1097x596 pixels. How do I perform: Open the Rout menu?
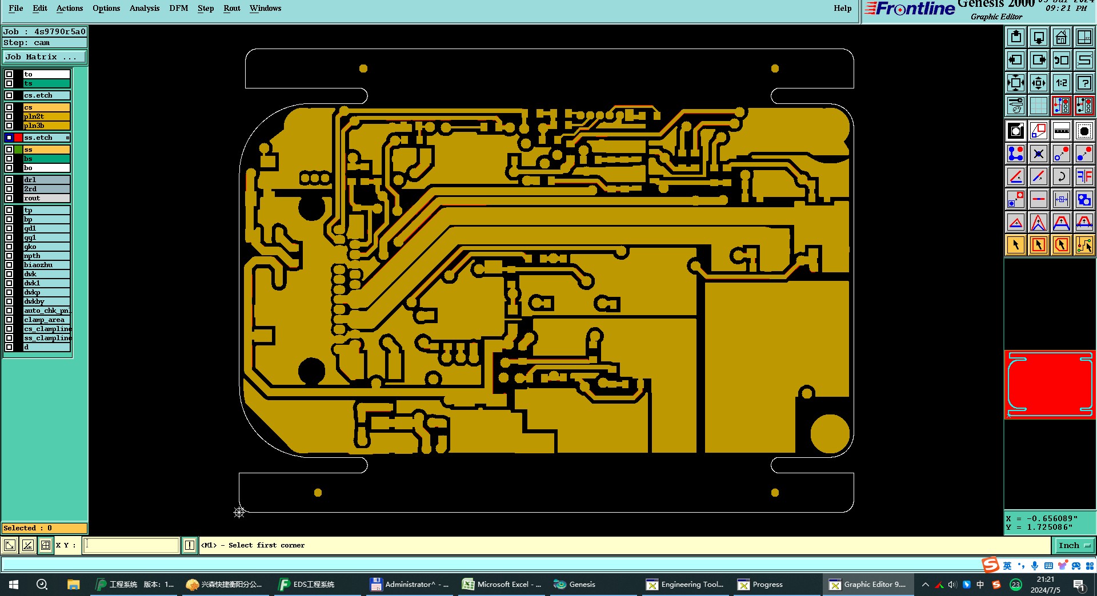coord(232,8)
